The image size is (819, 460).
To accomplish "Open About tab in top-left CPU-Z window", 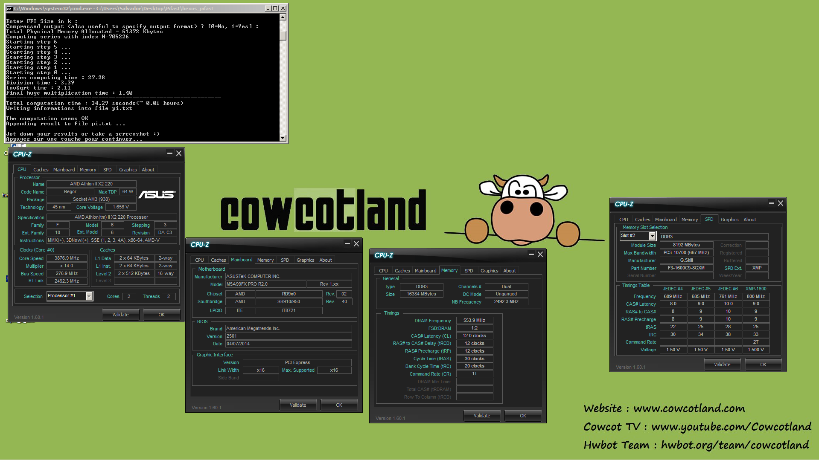I will [148, 170].
